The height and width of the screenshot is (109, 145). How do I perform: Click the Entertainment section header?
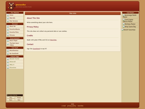click(15, 38)
